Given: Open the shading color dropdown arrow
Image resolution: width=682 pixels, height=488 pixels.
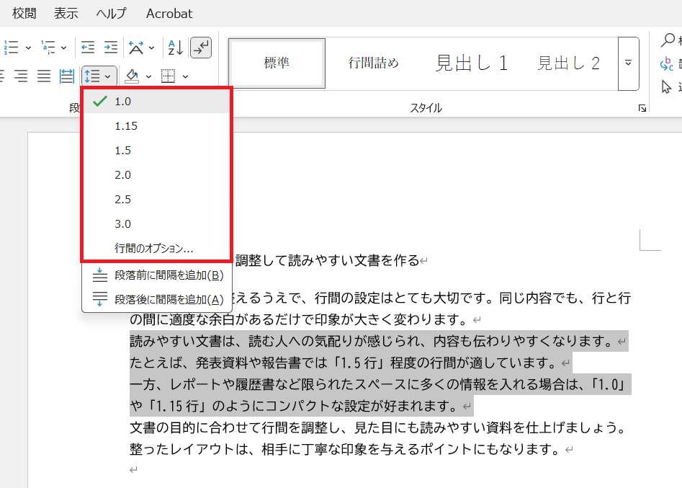Looking at the screenshot, I should (x=148, y=76).
